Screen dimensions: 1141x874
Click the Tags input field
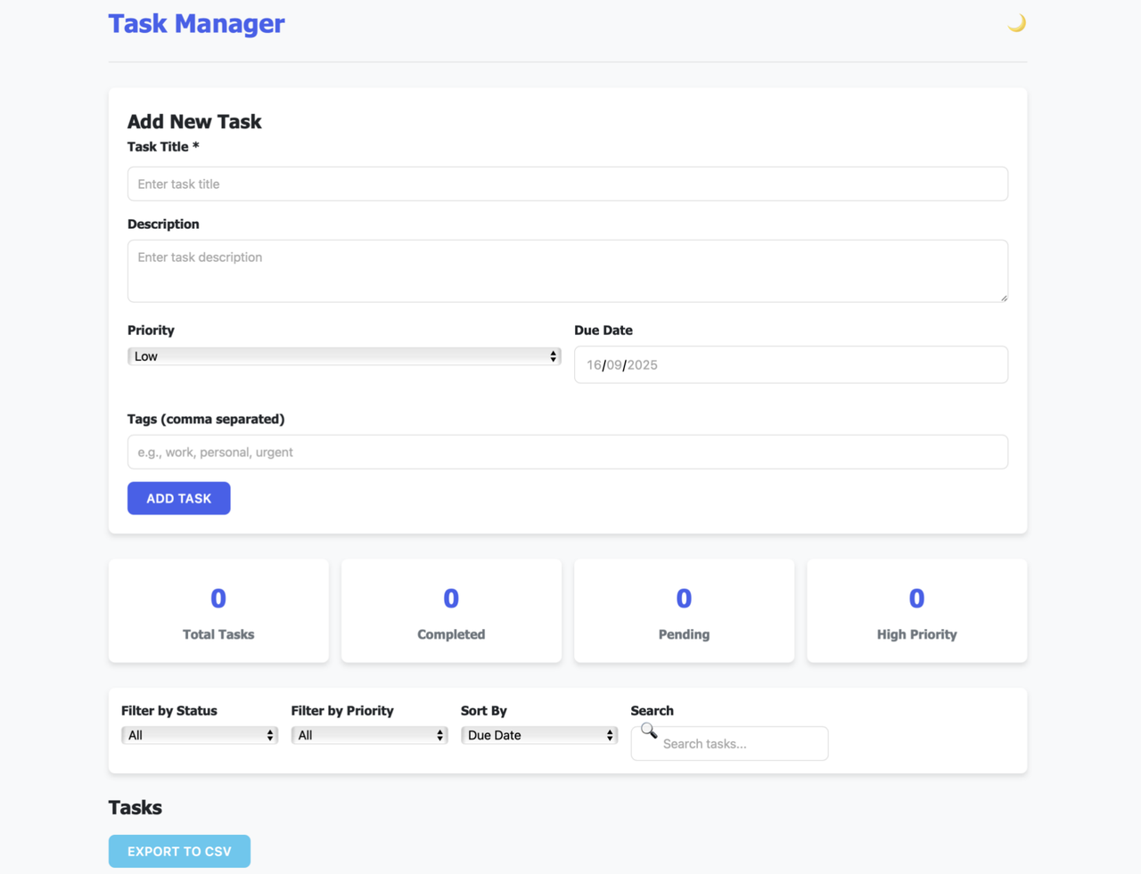(x=568, y=452)
